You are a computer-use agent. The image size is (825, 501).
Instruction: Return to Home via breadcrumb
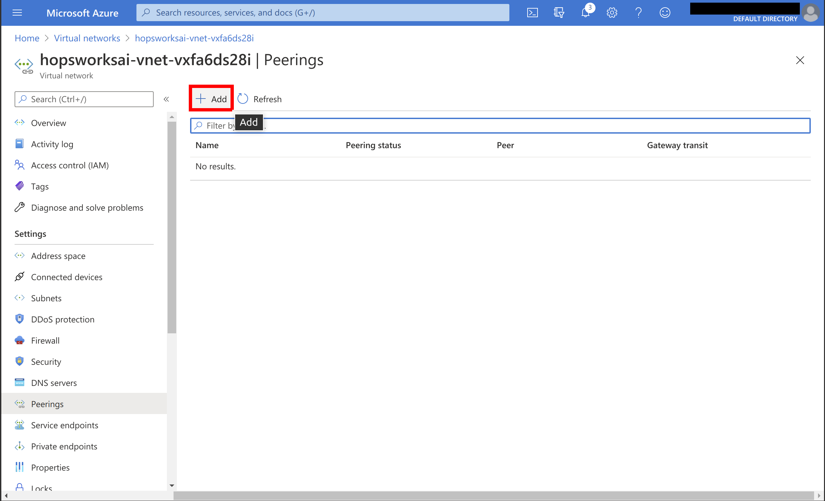(27, 38)
